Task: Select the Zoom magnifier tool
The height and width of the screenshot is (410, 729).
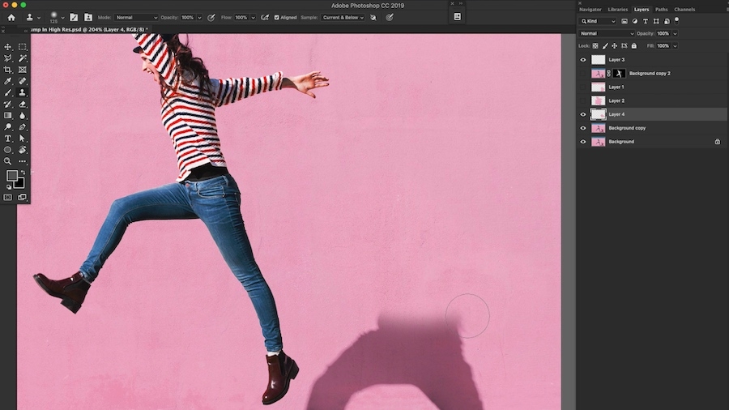Action: coord(8,161)
